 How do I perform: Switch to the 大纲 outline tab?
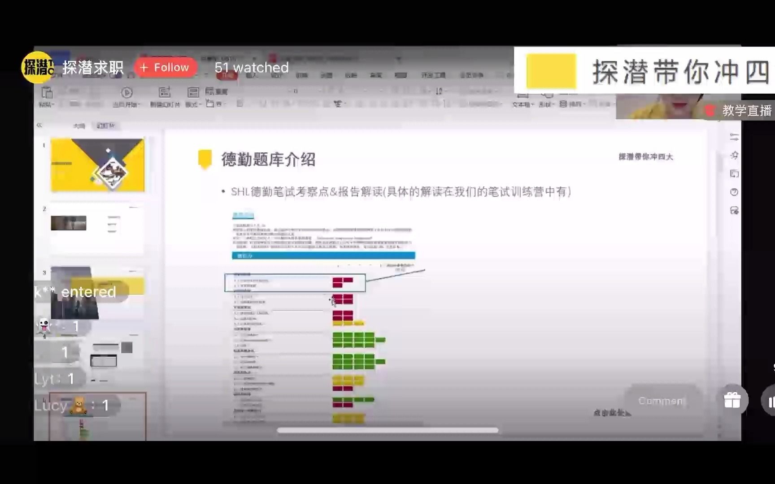click(79, 126)
